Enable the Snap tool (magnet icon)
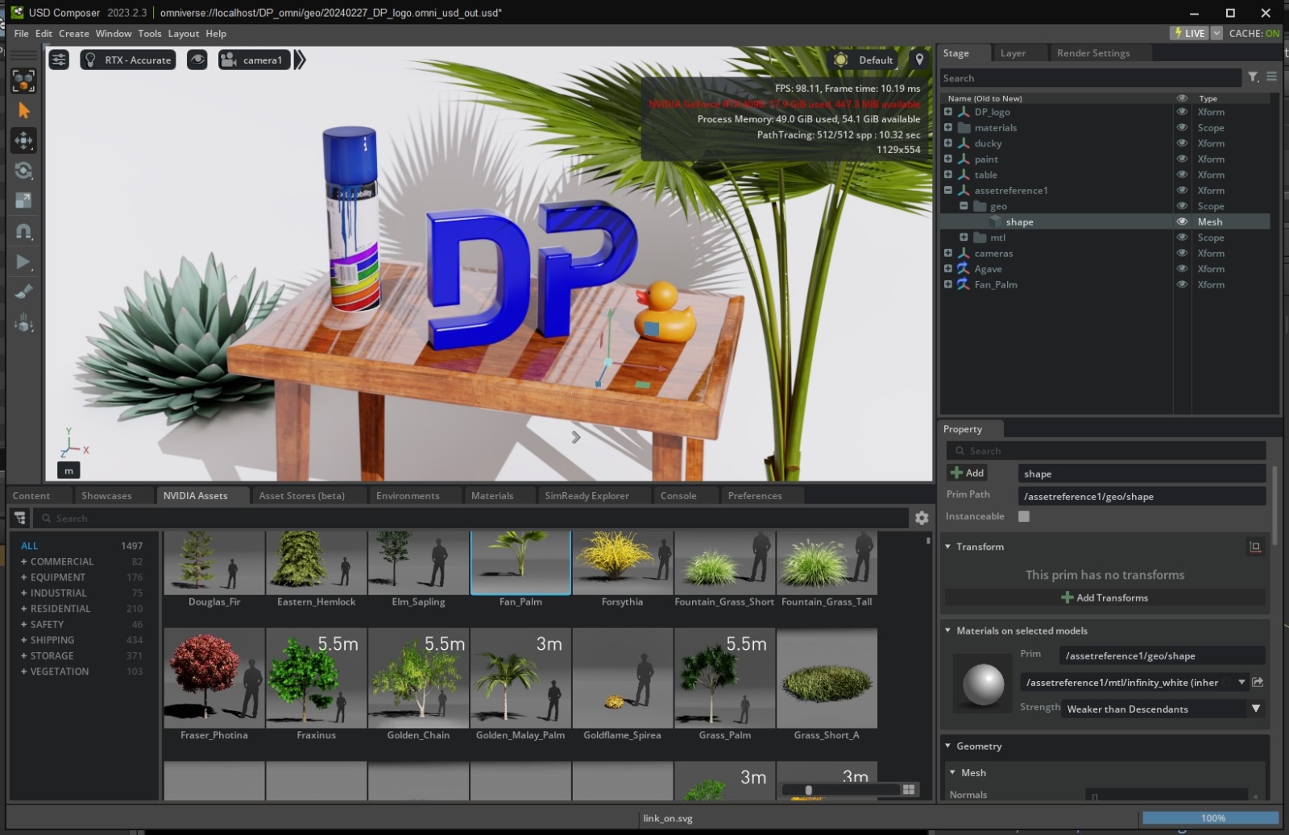The width and height of the screenshot is (1289, 835). click(23, 231)
